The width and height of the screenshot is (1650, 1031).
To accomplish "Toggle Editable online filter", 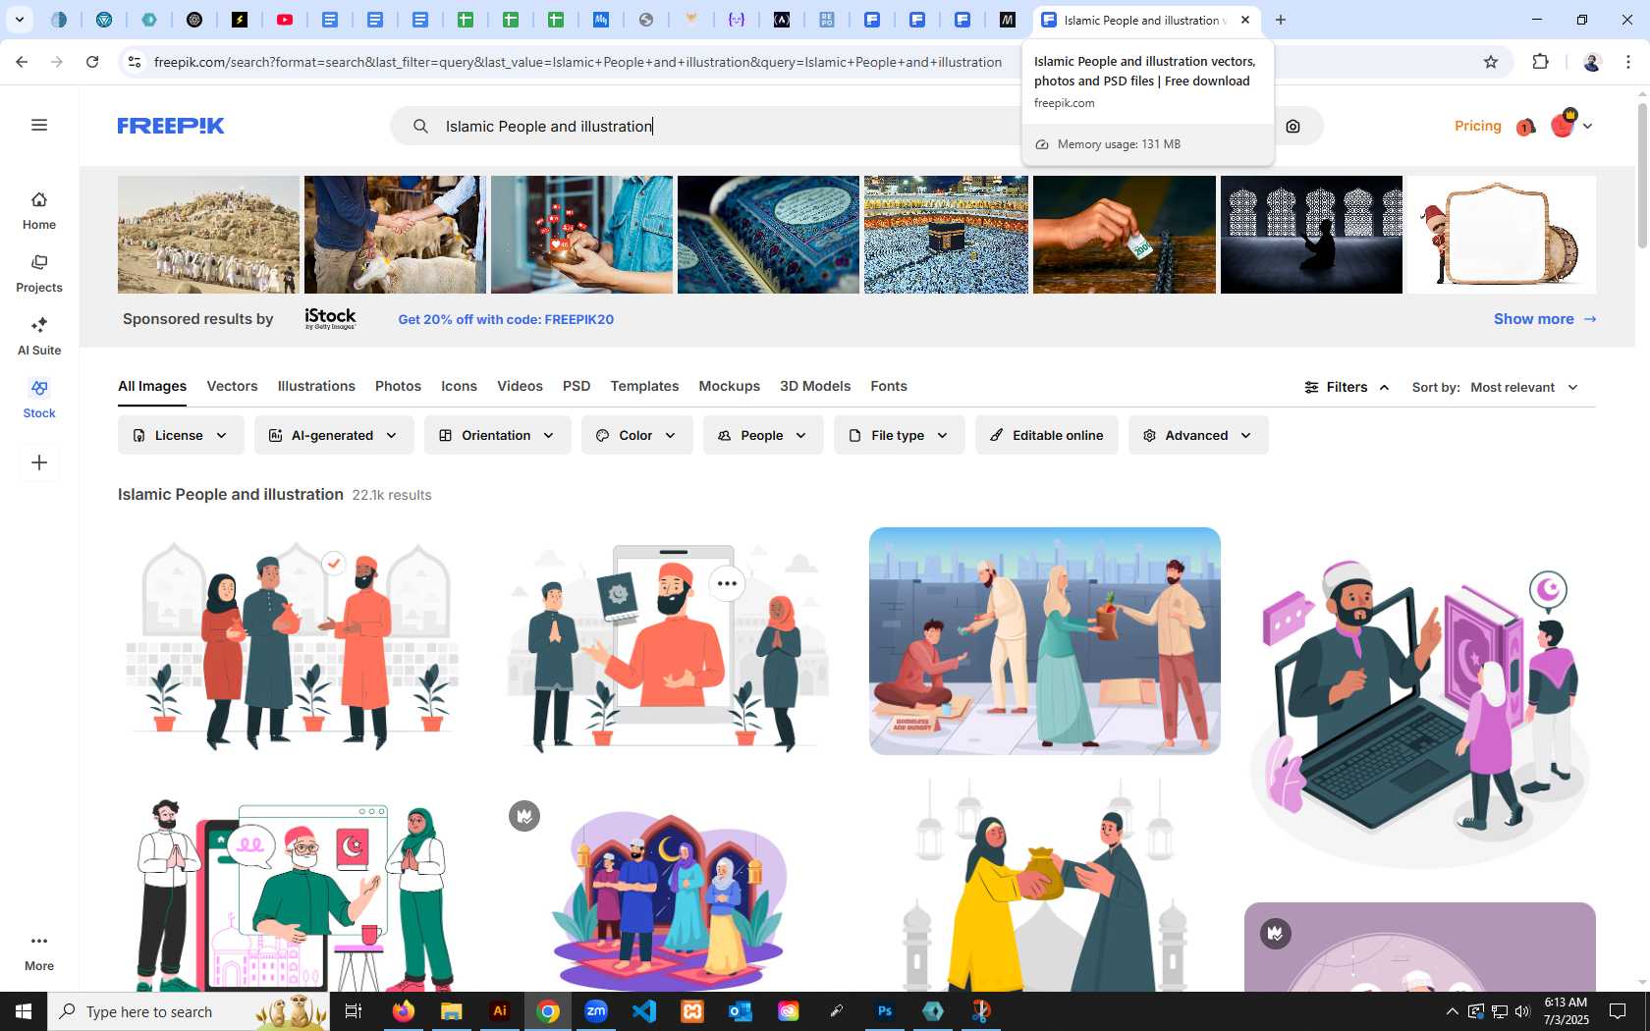I will (x=1046, y=435).
